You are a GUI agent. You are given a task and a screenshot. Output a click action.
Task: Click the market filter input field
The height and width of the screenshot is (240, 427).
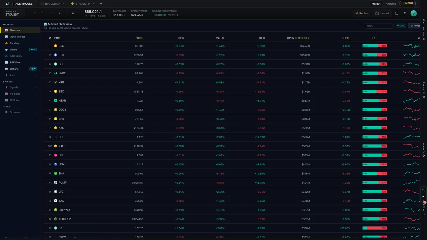[x=379, y=26]
